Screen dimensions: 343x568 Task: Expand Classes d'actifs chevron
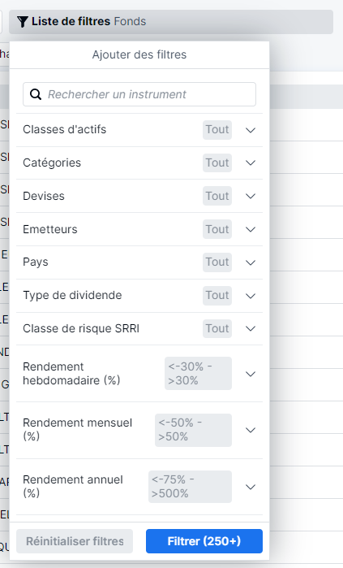pos(251,130)
